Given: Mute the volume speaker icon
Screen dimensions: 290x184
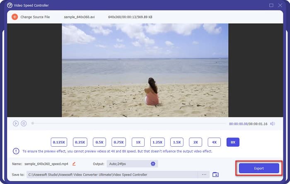Looking at the screenshot, I should 273,124.
